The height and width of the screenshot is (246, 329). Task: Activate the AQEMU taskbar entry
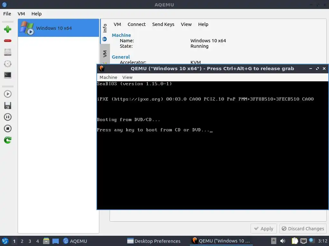(75, 241)
